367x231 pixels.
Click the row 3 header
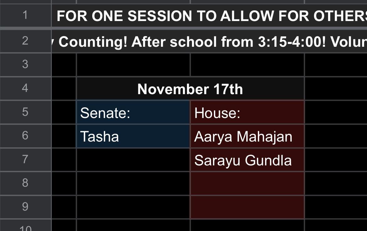25,64
